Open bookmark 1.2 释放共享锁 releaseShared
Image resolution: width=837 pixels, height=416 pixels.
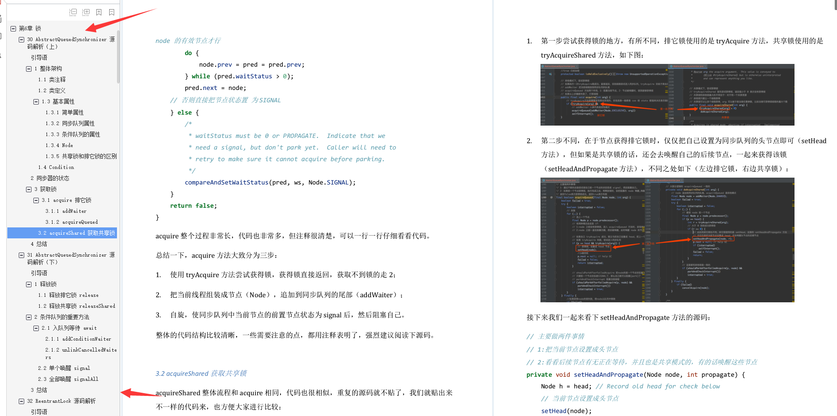pos(76,306)
